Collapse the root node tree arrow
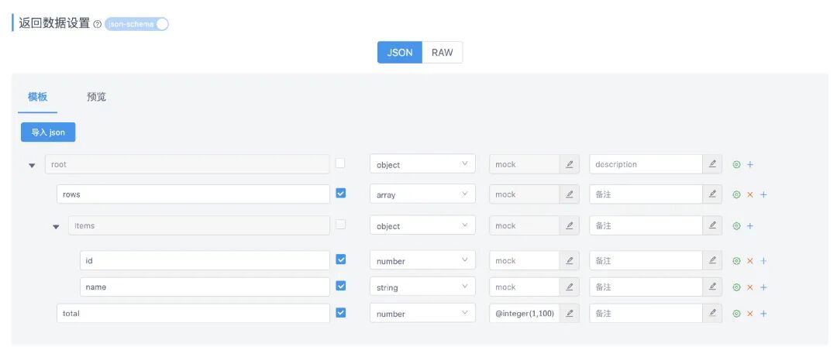 coord(32,165)
